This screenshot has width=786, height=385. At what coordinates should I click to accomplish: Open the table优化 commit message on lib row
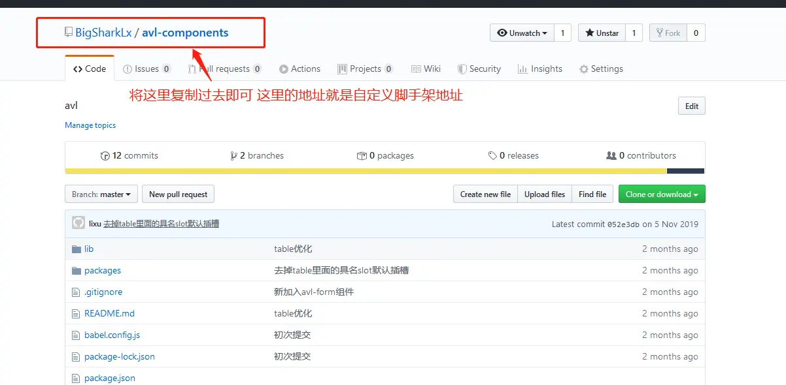pos(293,249)
